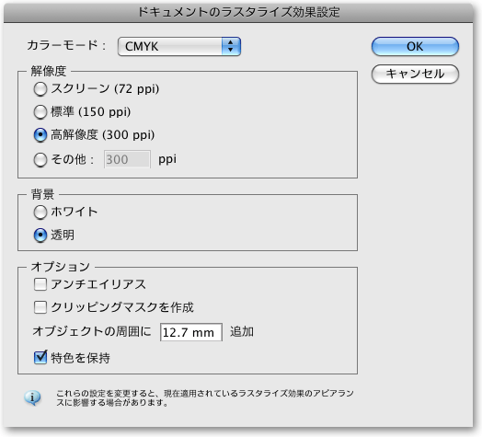Image resolution: width=482 pixels, height=437 pixels.
Task: Click the warning note text about ラスタライズ効果
Action: (205, 397)
